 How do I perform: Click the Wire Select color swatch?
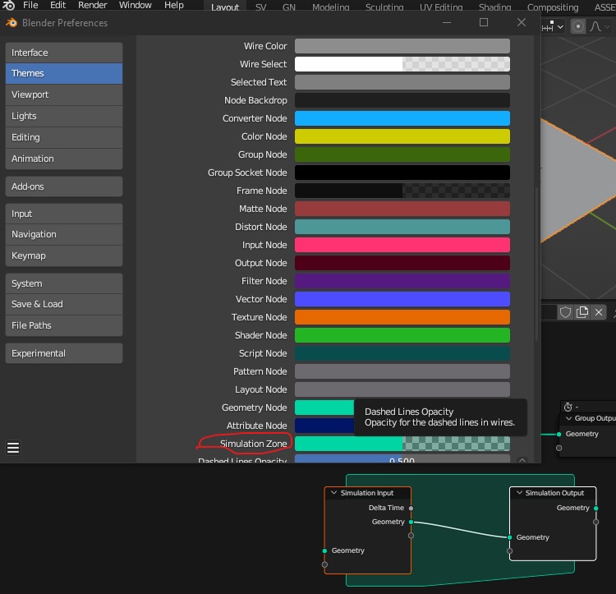point(402,64)
